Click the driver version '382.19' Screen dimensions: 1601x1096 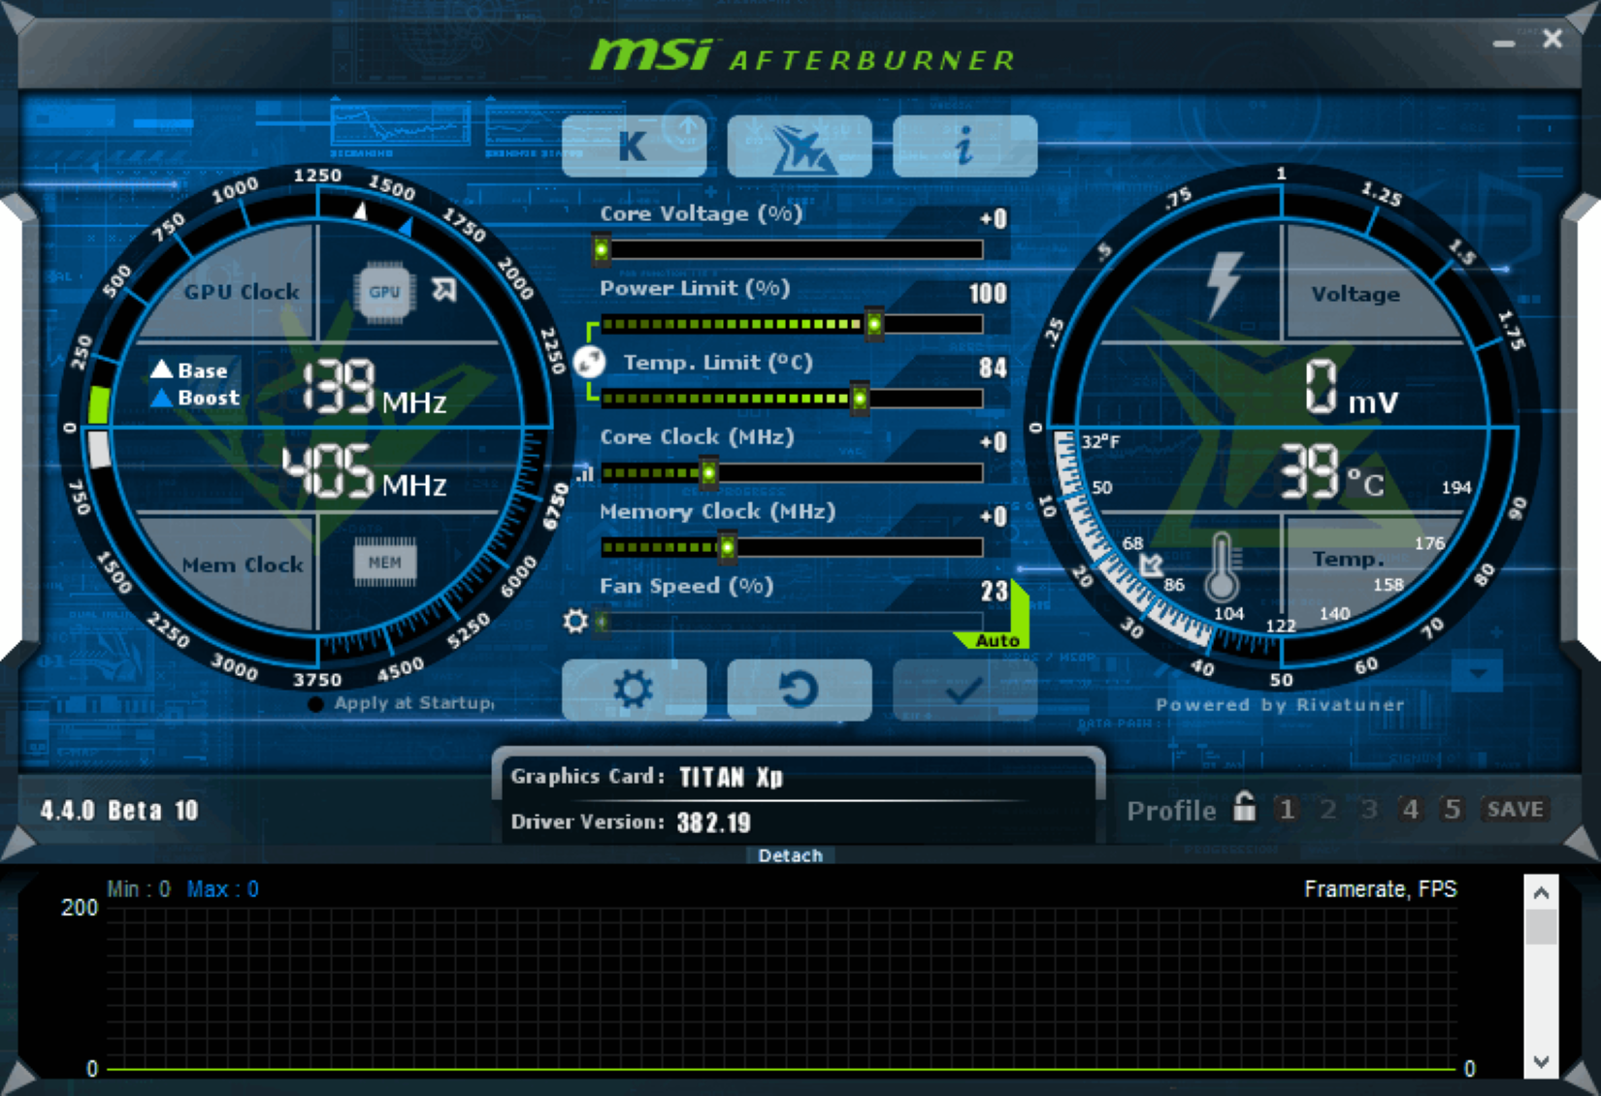pyautogui.click(x=714, y=822)
